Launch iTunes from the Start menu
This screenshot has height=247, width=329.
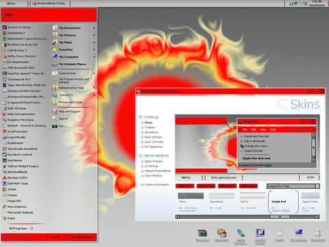tap(10, 195)
